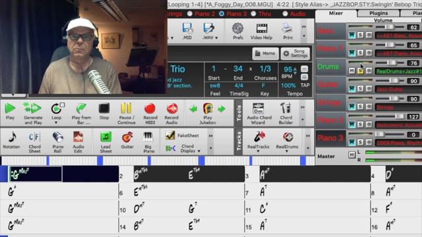Open the Audio Chord Wizard
The height and width of the screenshot is (237, 422).
(x=258, y=113)
